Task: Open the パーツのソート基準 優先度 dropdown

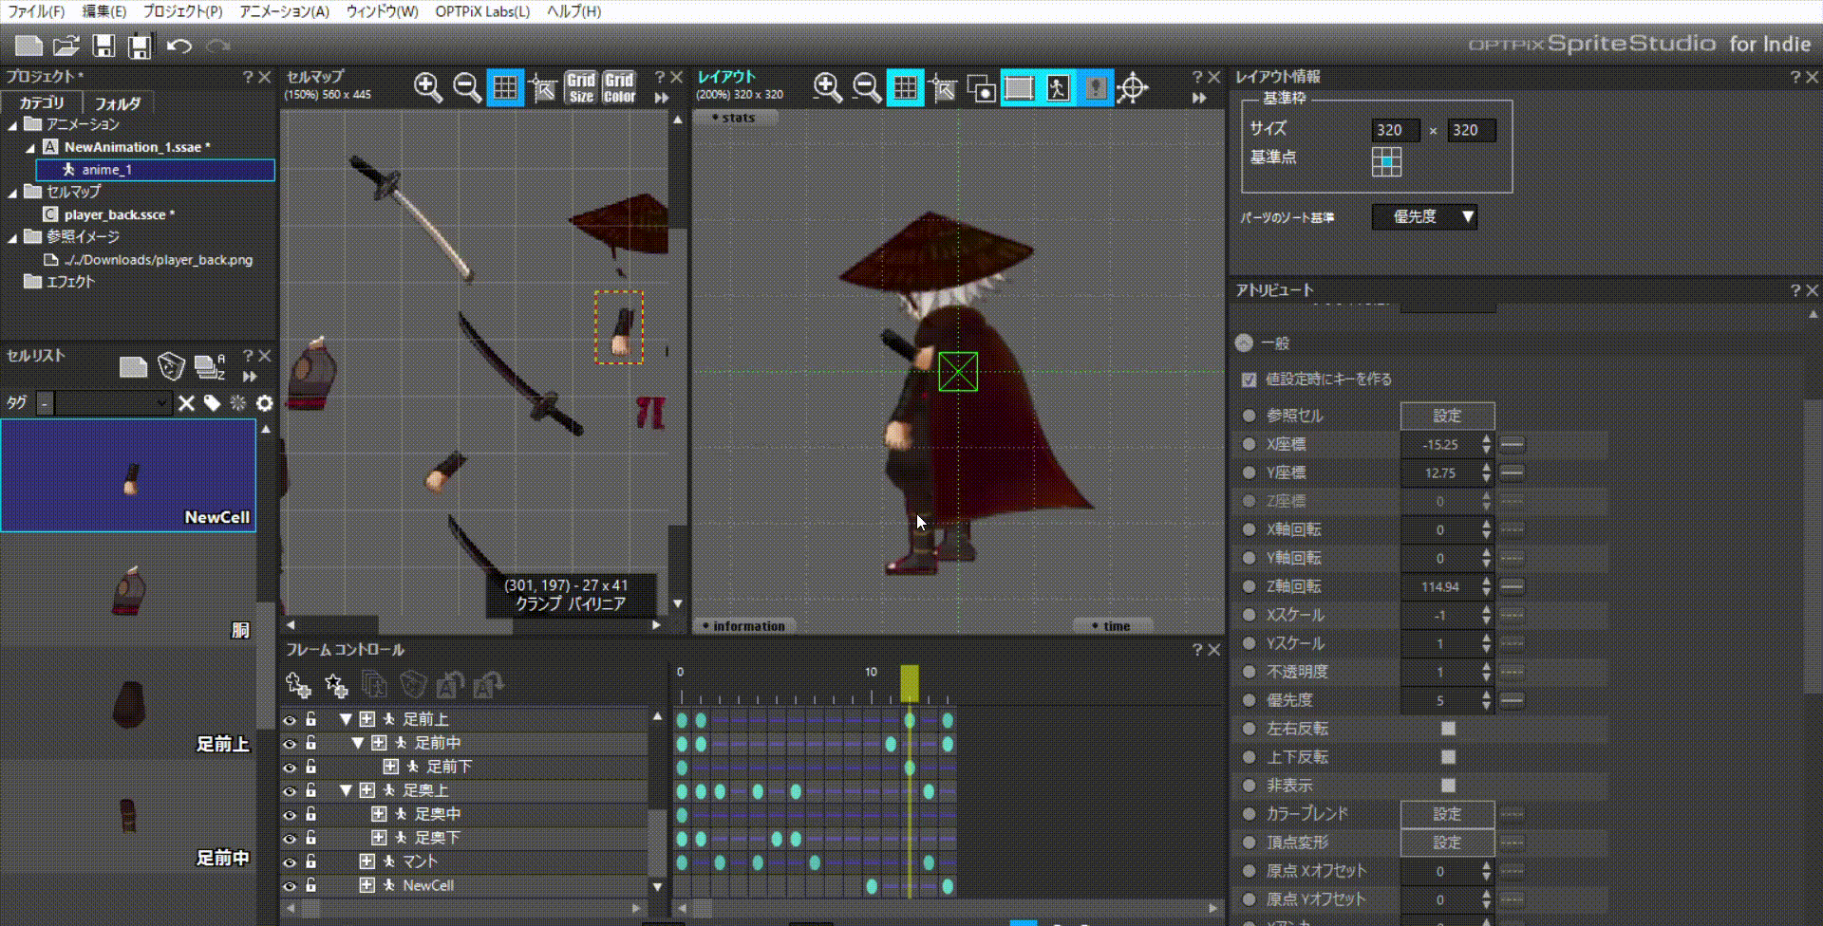Action: point(1424,217)
